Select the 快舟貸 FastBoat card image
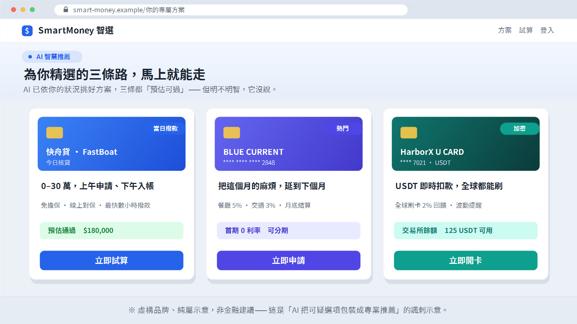 pyautogui.click(x=111, y=144)
